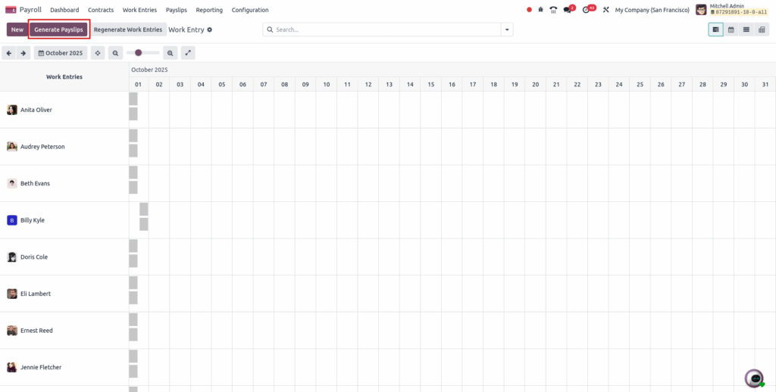776x392 pixels.
Task: Open the activities clock icon
Action: [x=586, y=10]
